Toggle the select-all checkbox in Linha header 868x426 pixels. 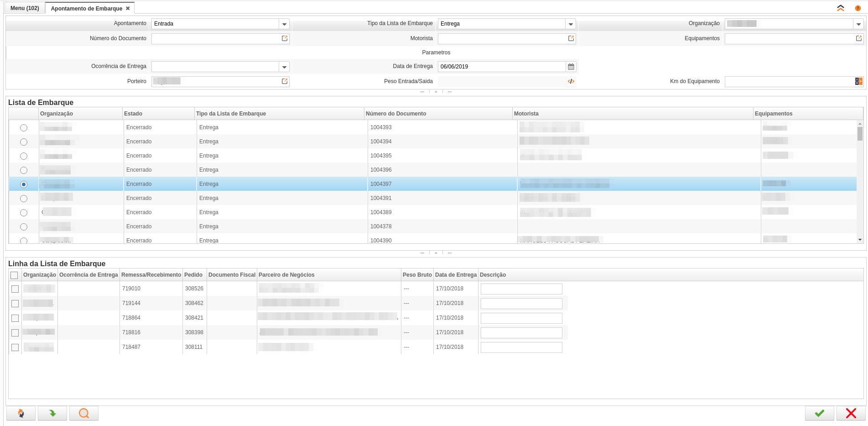click(x=14, y=275)
